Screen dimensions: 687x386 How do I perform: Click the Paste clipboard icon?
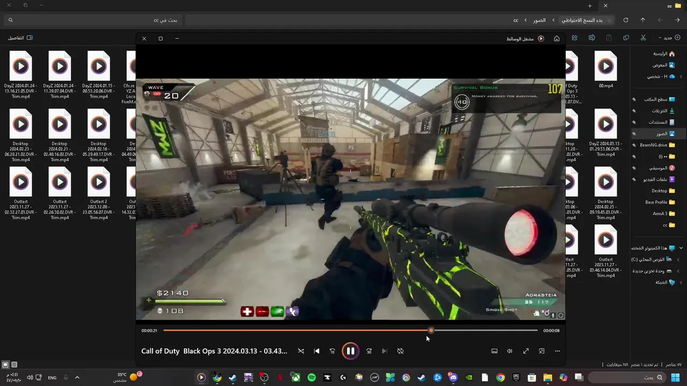click(x=609, y=38)
